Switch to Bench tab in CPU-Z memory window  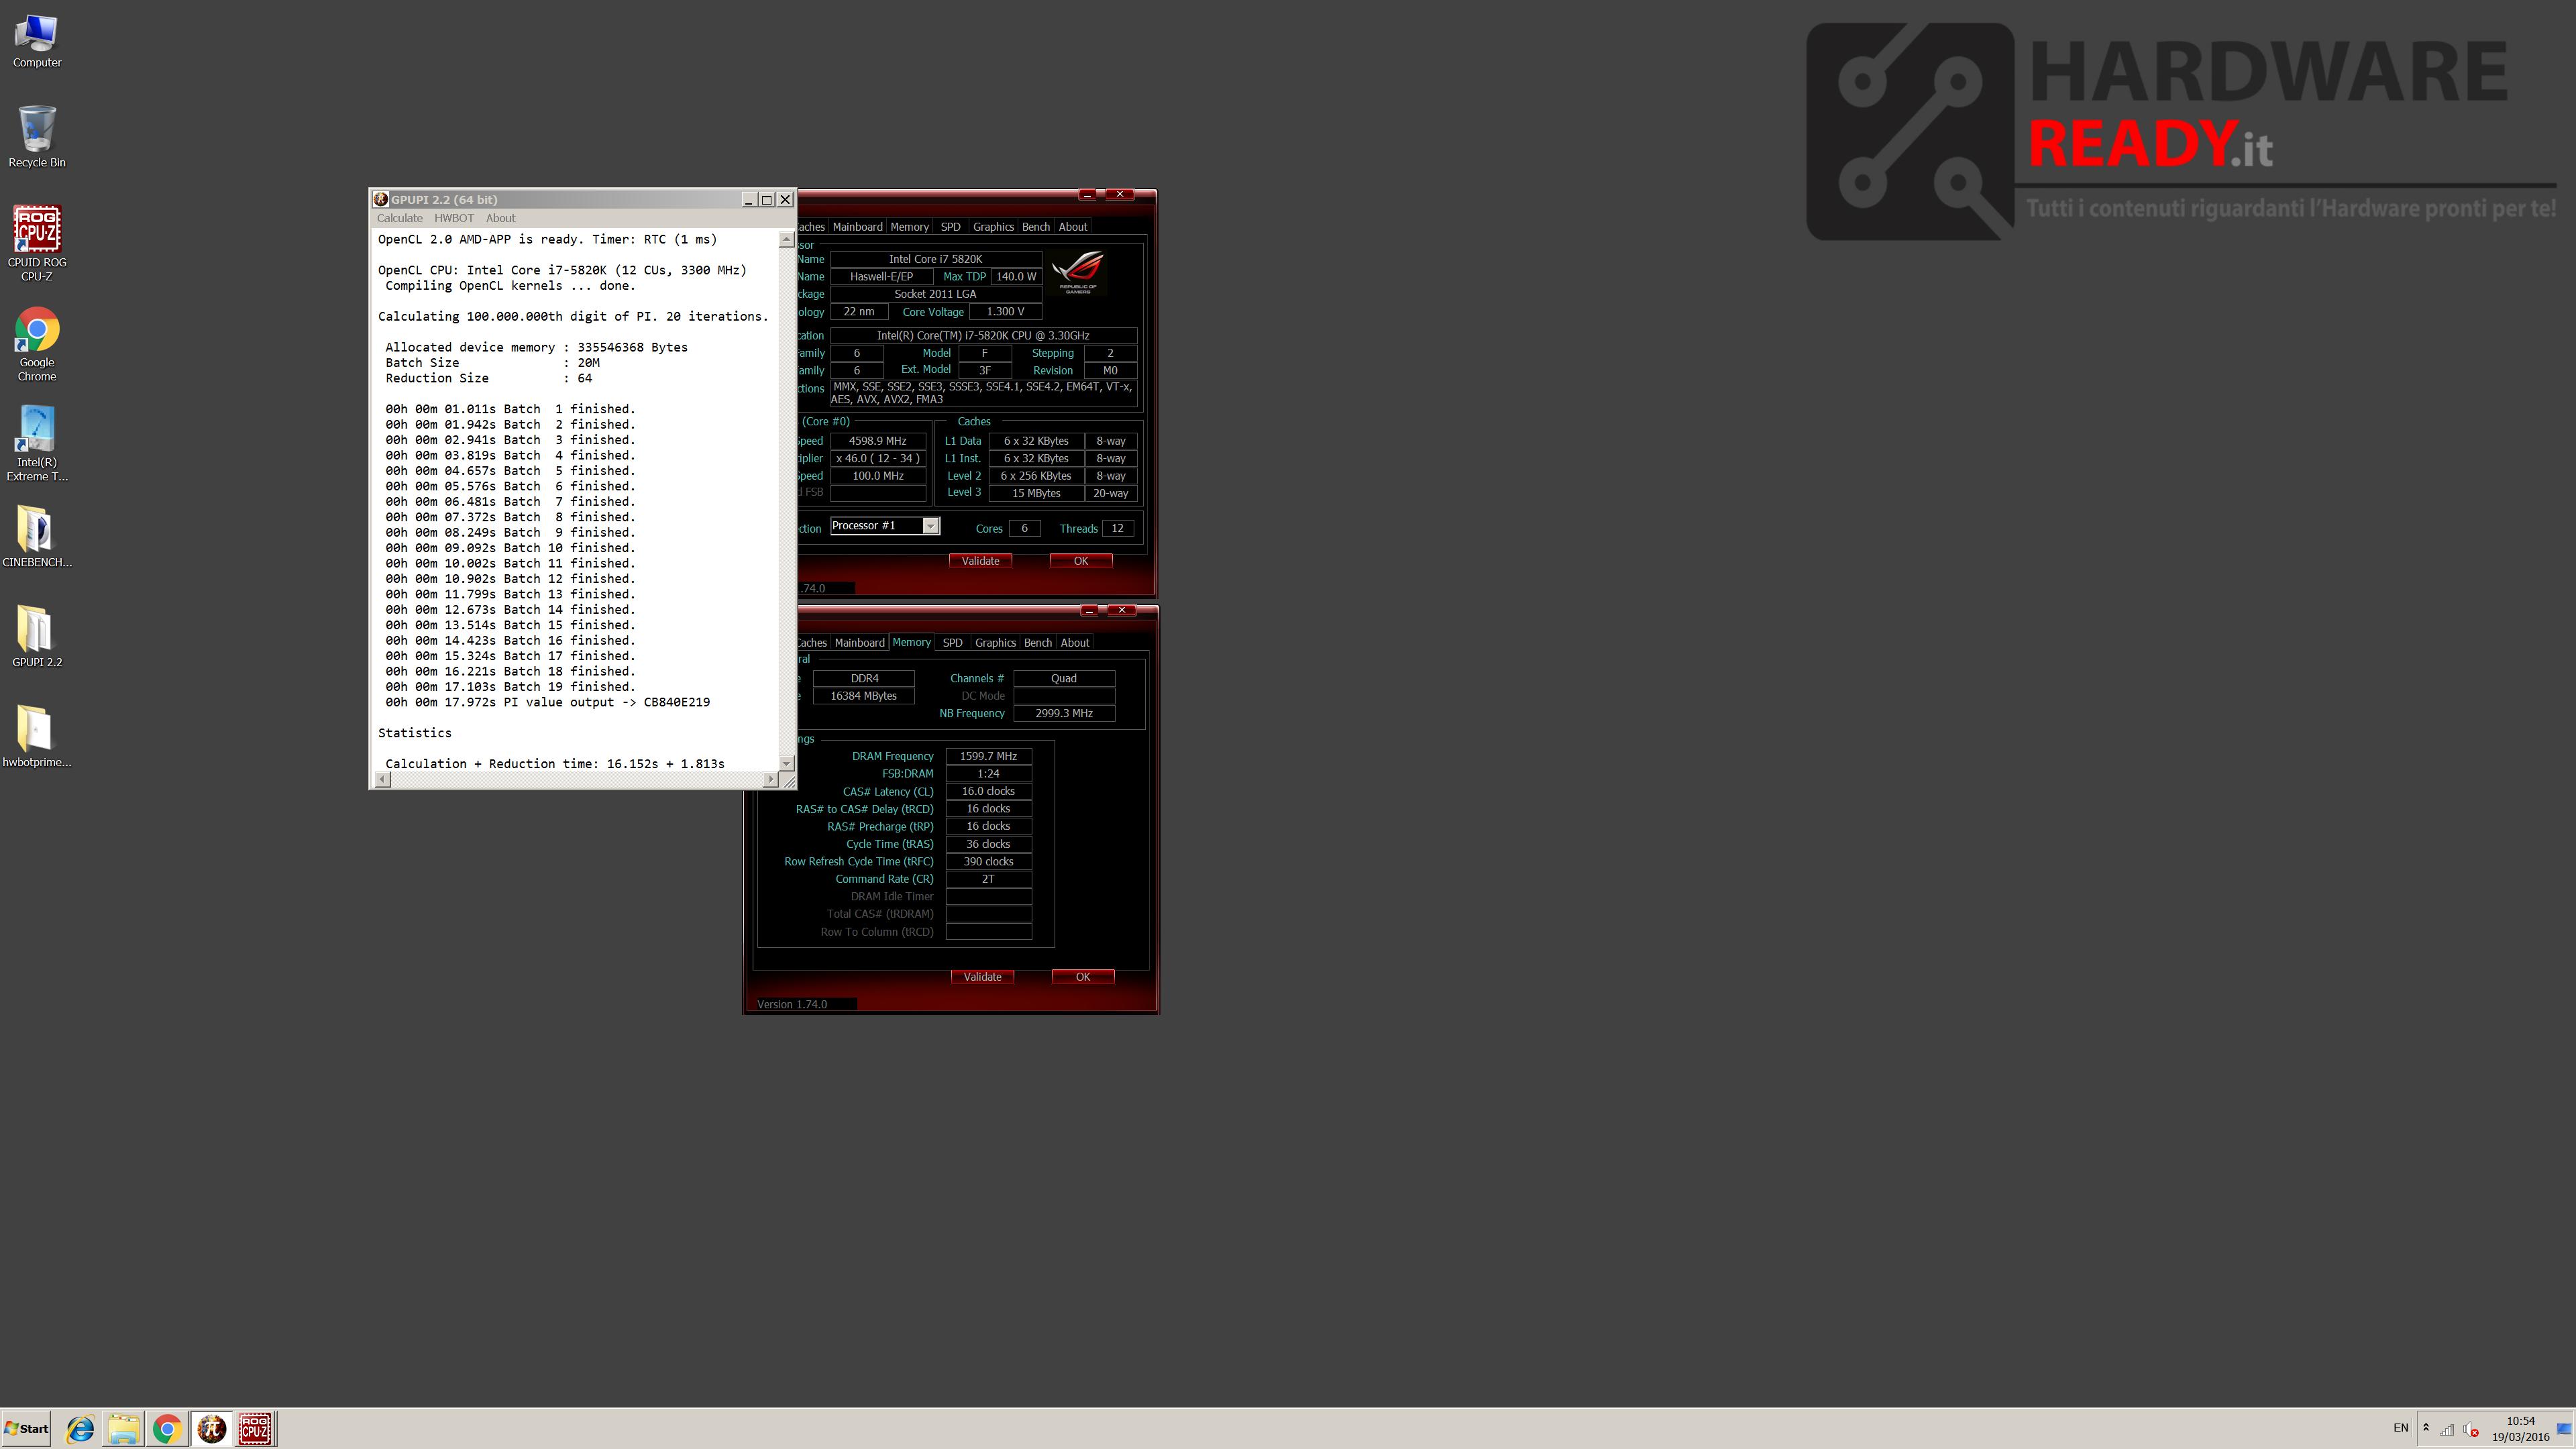click(x=1038, y=643)
